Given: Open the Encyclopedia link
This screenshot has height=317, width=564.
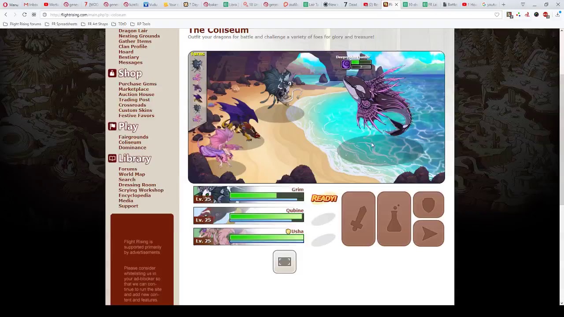Looking at the screenshot, I should point(134,195).
